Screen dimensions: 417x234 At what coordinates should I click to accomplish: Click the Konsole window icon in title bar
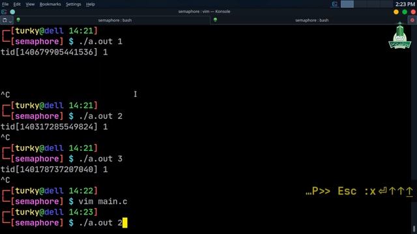pyautogui.click(x=4, y=12)
